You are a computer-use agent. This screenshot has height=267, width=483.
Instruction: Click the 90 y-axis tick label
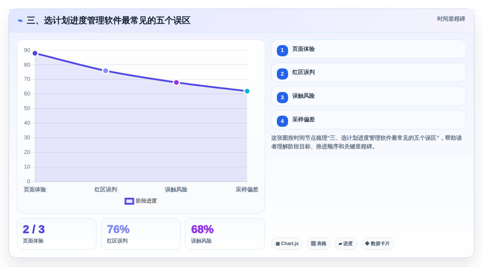(27, 50)
